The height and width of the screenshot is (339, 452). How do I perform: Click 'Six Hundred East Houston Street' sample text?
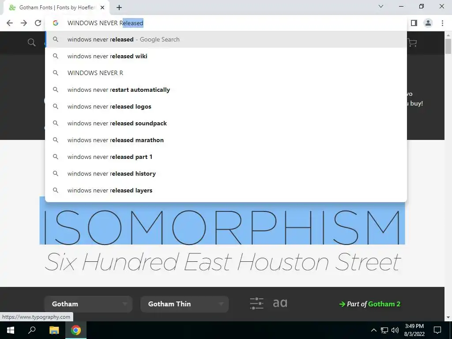(x=222, y=262)
